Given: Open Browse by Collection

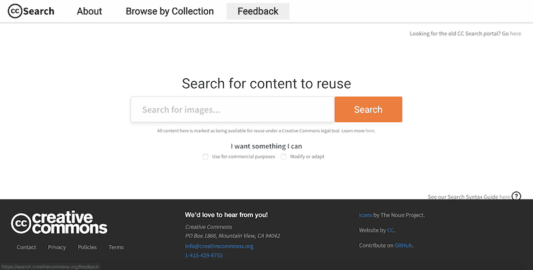Looking at the screenshot, I should tap(170, 11).
